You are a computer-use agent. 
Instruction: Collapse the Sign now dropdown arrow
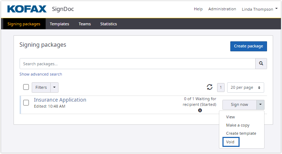260,105
